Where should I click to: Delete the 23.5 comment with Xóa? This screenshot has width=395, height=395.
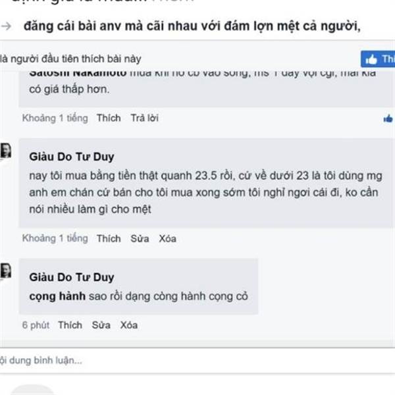click(x=167, y=238)
